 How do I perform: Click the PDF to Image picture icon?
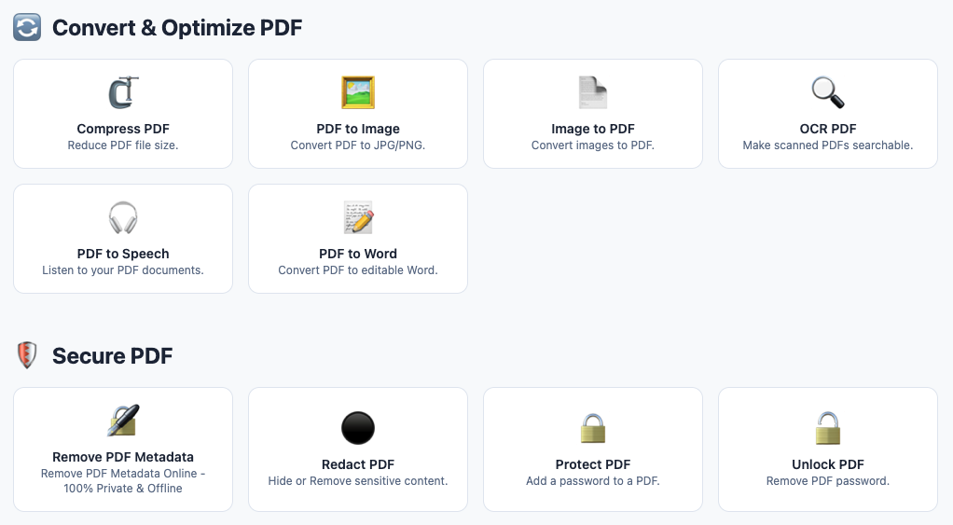click(358, 92)
